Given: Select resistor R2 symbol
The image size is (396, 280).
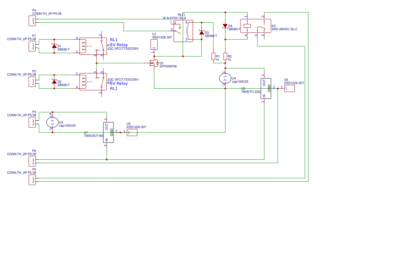Looking at the screenshot, I should [225, 56].
